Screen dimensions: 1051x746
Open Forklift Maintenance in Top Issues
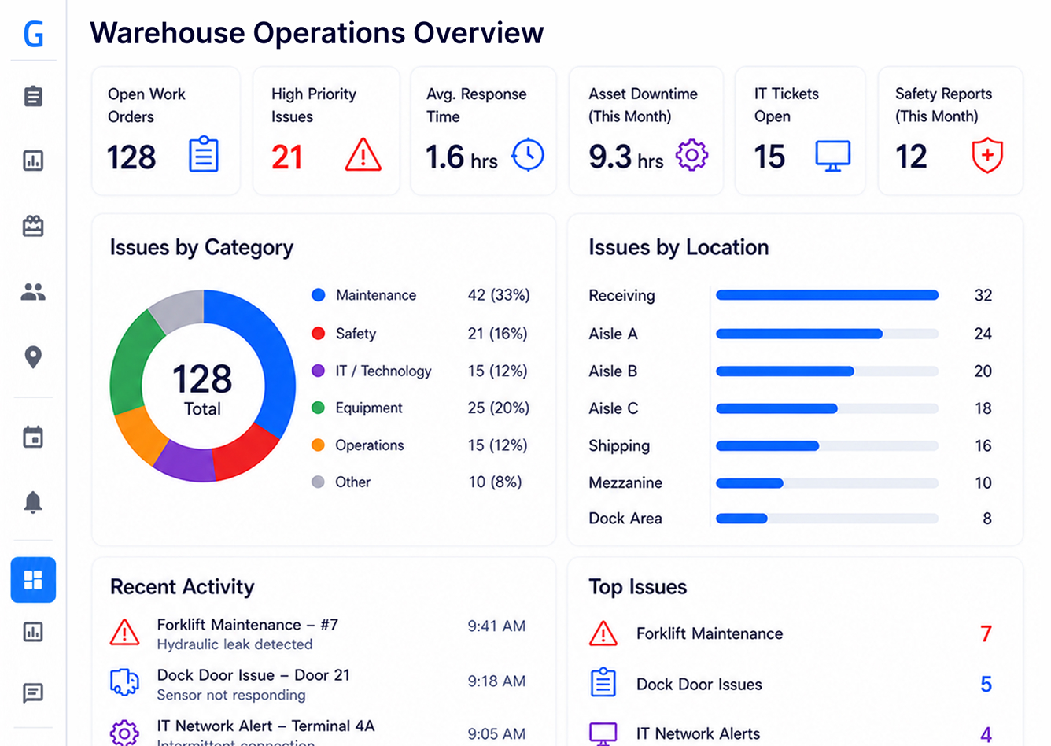[x=791, y=633]
